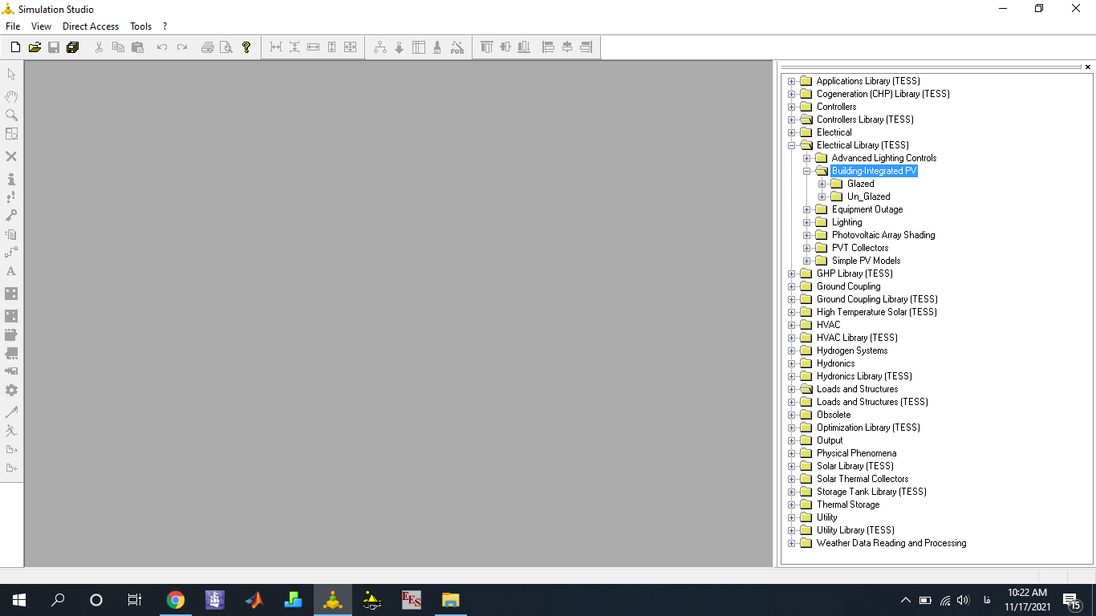Image resolution: width=1096 pixels, height=616 pixels.
Task: Click the Save icon in toolbar
Action: [x=54, y=47]
